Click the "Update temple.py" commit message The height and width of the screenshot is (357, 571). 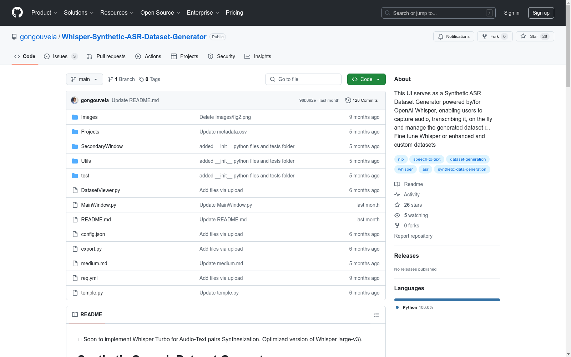(219, 293)
